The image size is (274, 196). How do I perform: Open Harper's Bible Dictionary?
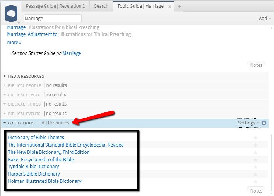[x=34, y=174]
